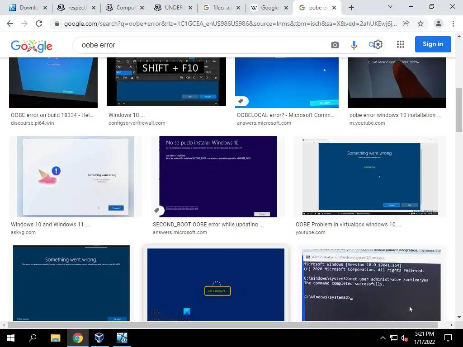
Task: Start voice search microphone
Action: coord(354,45)
